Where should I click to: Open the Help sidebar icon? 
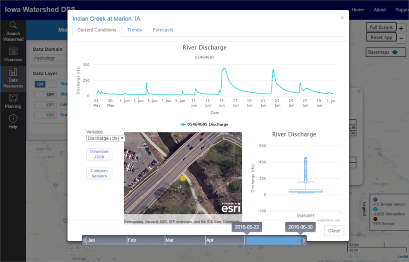pyautogui.click(x=13, y=121)
